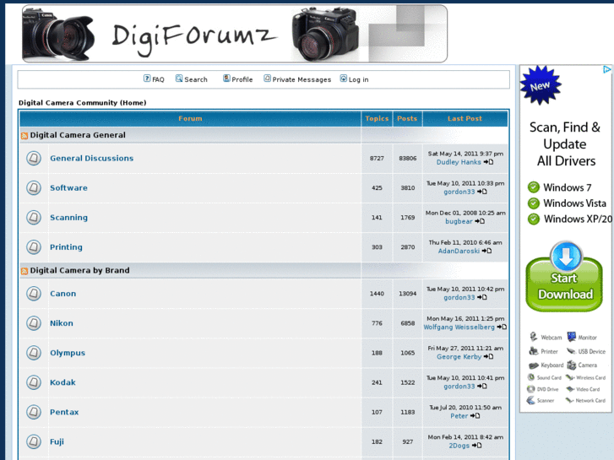The width and height of the screenshot is (614, 460).
Task: Open the Kodak forum
Action: click(62, 382)
